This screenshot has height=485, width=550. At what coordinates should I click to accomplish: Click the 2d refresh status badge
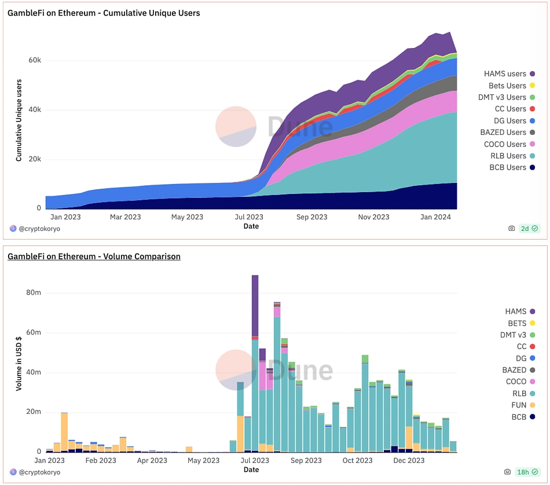pos(529,229)
